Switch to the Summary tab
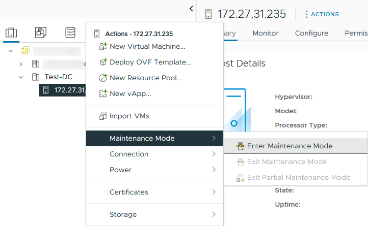The width and height of the screenshot is (368, 226). point(230,34)
